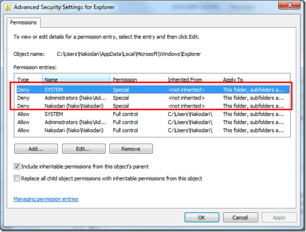Enable Replace all child object permissions
Image resolution: width=306 pixels, height=232 pixels.
17,178
